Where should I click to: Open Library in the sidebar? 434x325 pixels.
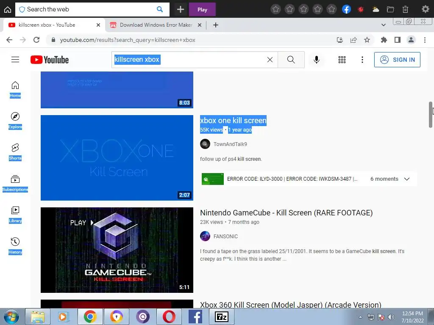[x=15, y=215]
